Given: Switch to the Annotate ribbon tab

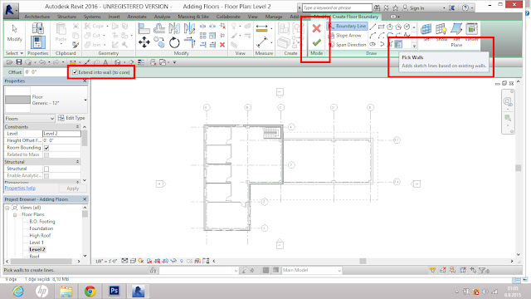Looking at the screenshot, I should point(137,17).
